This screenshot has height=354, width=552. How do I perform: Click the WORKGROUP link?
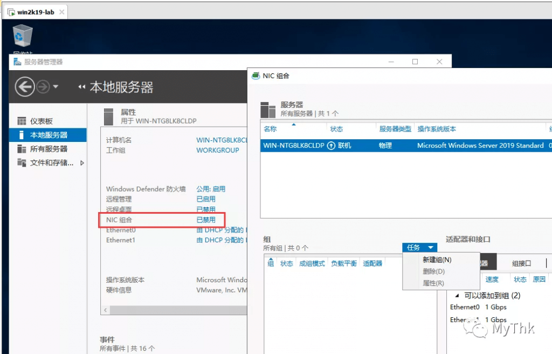218,150
